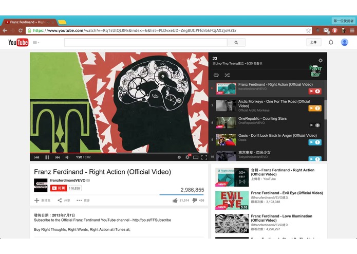This screenshot has height=254, width=357.
Task: Reload the page with the refresh icon
Action: [x=21, y=30]
